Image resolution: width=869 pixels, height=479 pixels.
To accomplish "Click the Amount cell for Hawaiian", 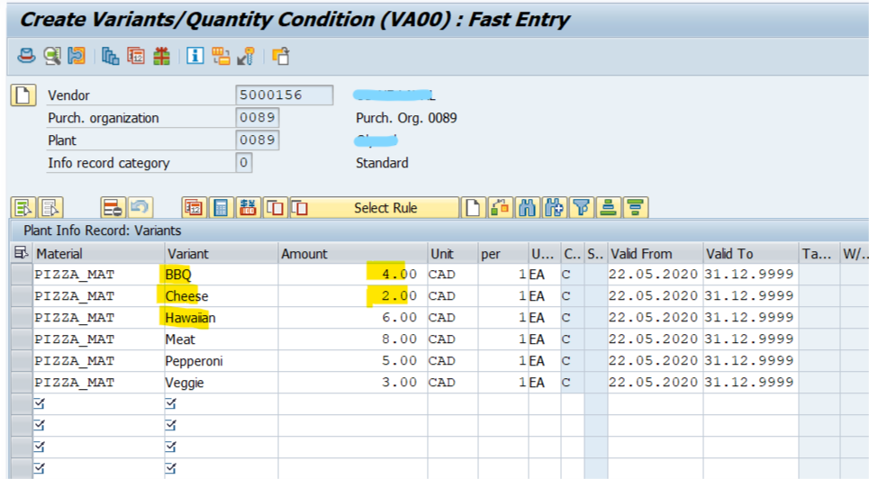I will (351, 318).
